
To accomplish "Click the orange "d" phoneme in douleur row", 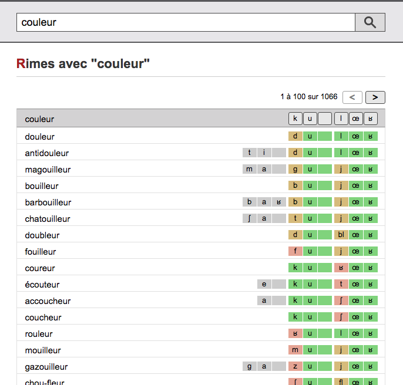I will click(x=295, y=136).
